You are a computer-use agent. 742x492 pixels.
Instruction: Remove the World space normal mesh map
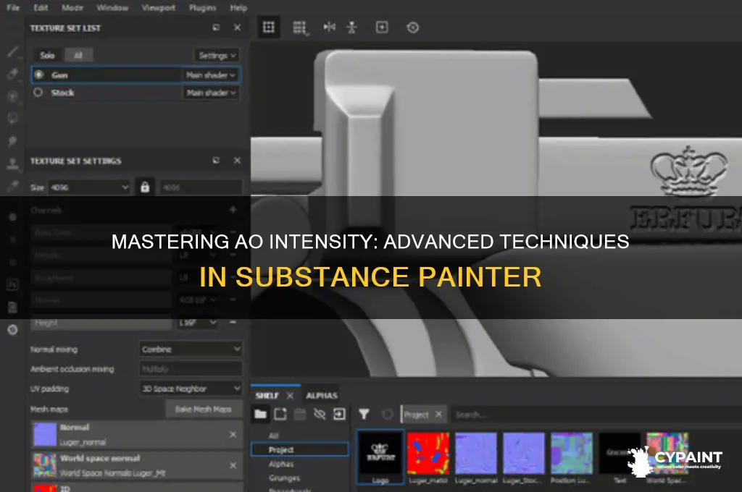233,465
